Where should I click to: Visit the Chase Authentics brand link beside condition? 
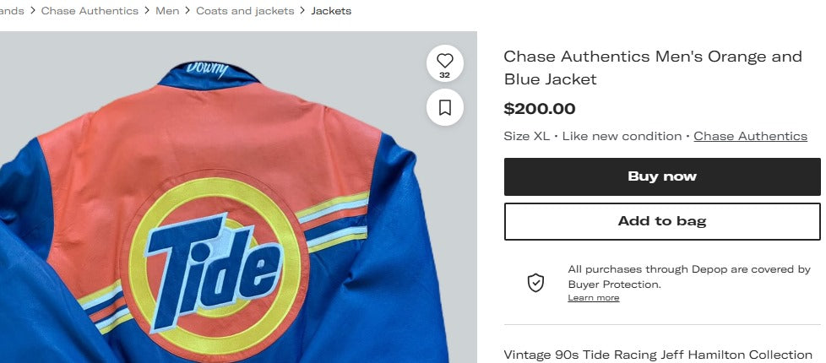[x=750, y=136]
